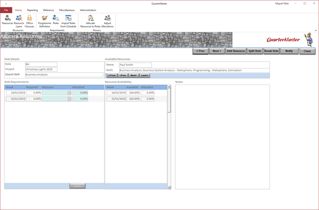Screen dimensions: 319x210
Task: Click Availability Allocated 0.00% for 18/01/2019
Action: (147, 93)
